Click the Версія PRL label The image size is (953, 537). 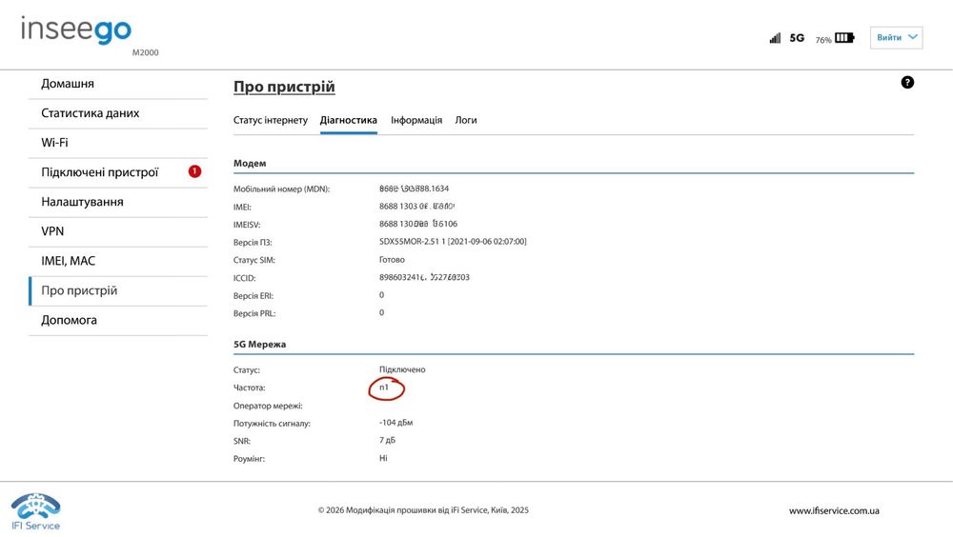click(x=254, y=313)
